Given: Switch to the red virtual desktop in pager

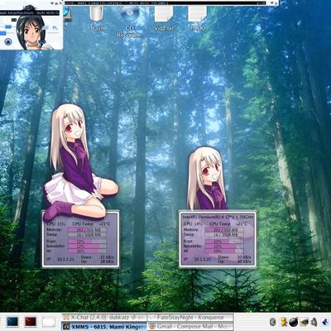Looking at the screenshot, I should click(x=31, y=322).
